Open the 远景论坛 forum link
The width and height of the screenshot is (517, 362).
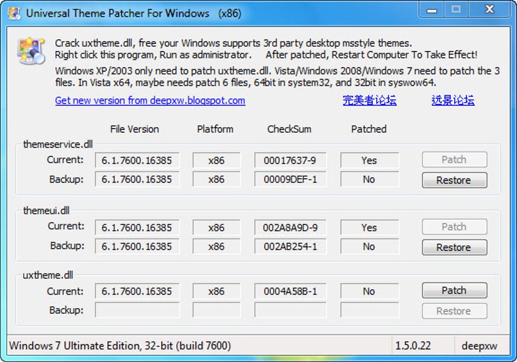453,100
